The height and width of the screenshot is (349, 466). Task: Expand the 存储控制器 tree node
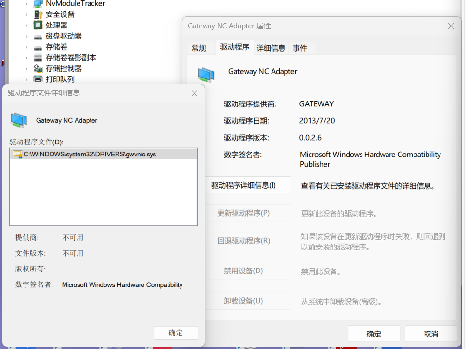(x=26, y=69)
